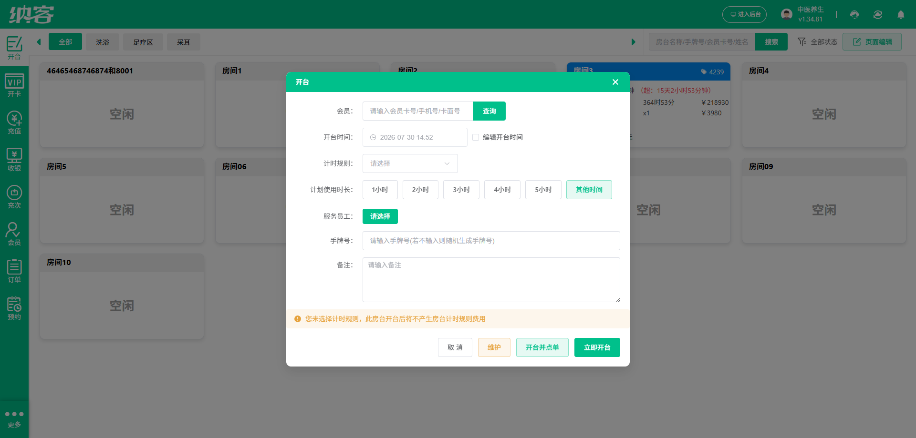
Task: Click the right category scroll arrow
Action: coord(633,42)
